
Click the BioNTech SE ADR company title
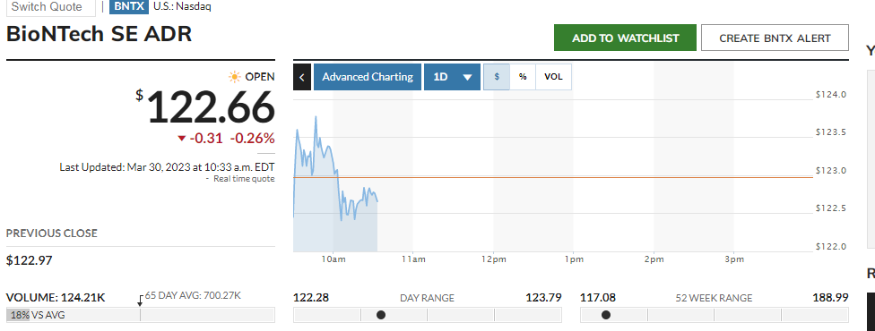(x=99, y=35)
